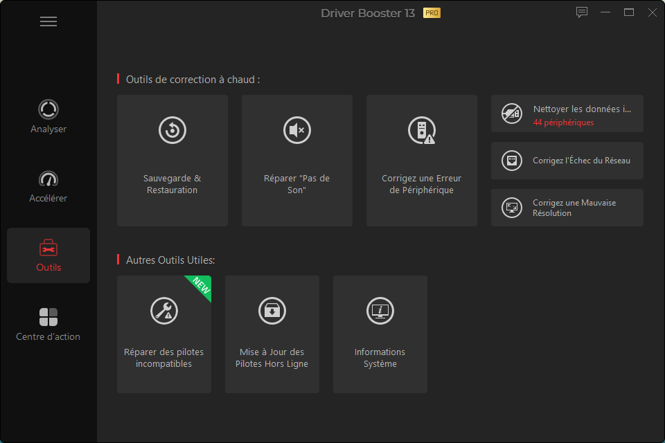
Task: Click the wrench incompatible drivers icon
Action: tap(164, 311)
